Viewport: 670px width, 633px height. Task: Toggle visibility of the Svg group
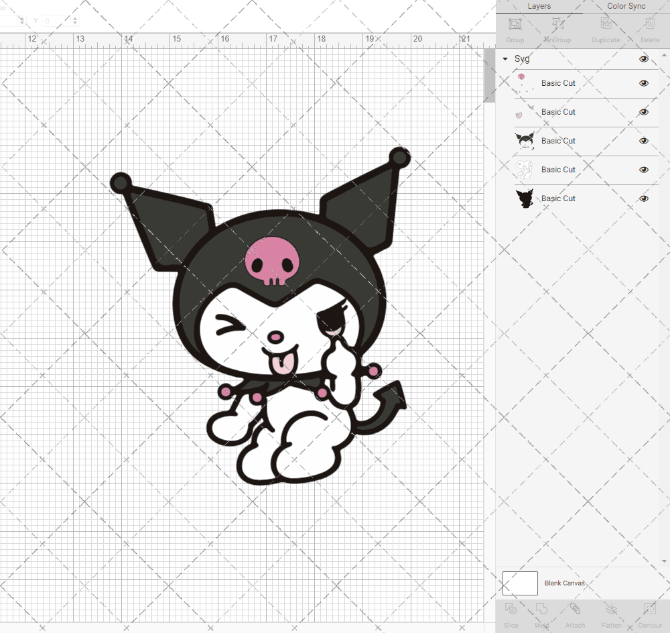[x=644, y=59]
